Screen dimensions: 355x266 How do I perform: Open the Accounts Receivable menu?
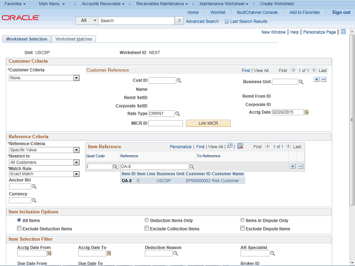point(102,4)
